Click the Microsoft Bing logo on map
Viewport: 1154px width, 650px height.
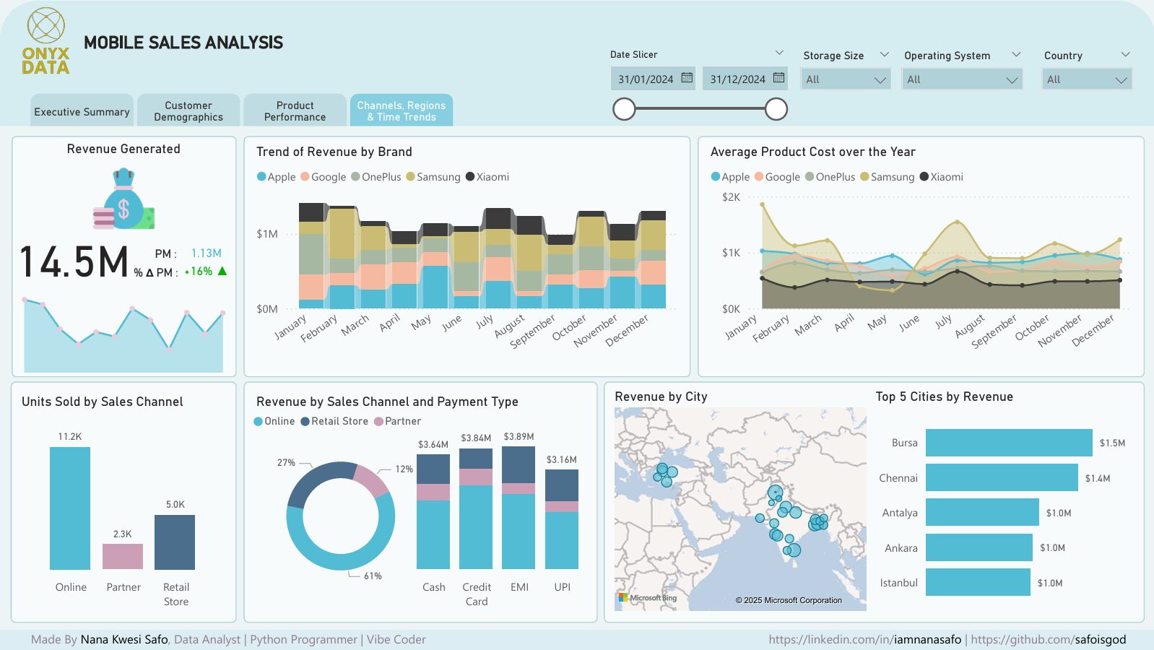[648, 598]
